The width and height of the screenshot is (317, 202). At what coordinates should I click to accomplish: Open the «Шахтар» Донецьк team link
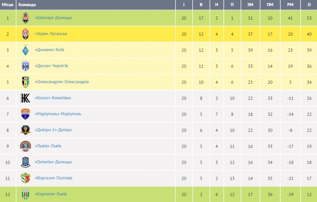tap(53, 18)
